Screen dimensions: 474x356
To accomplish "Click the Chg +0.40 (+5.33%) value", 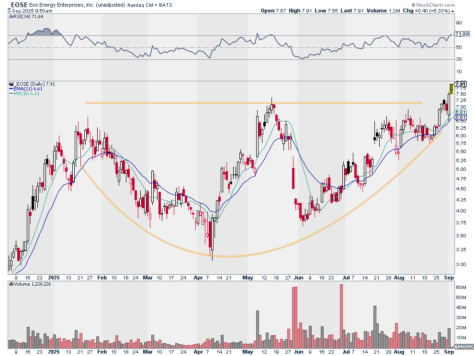I will point(426,11).
